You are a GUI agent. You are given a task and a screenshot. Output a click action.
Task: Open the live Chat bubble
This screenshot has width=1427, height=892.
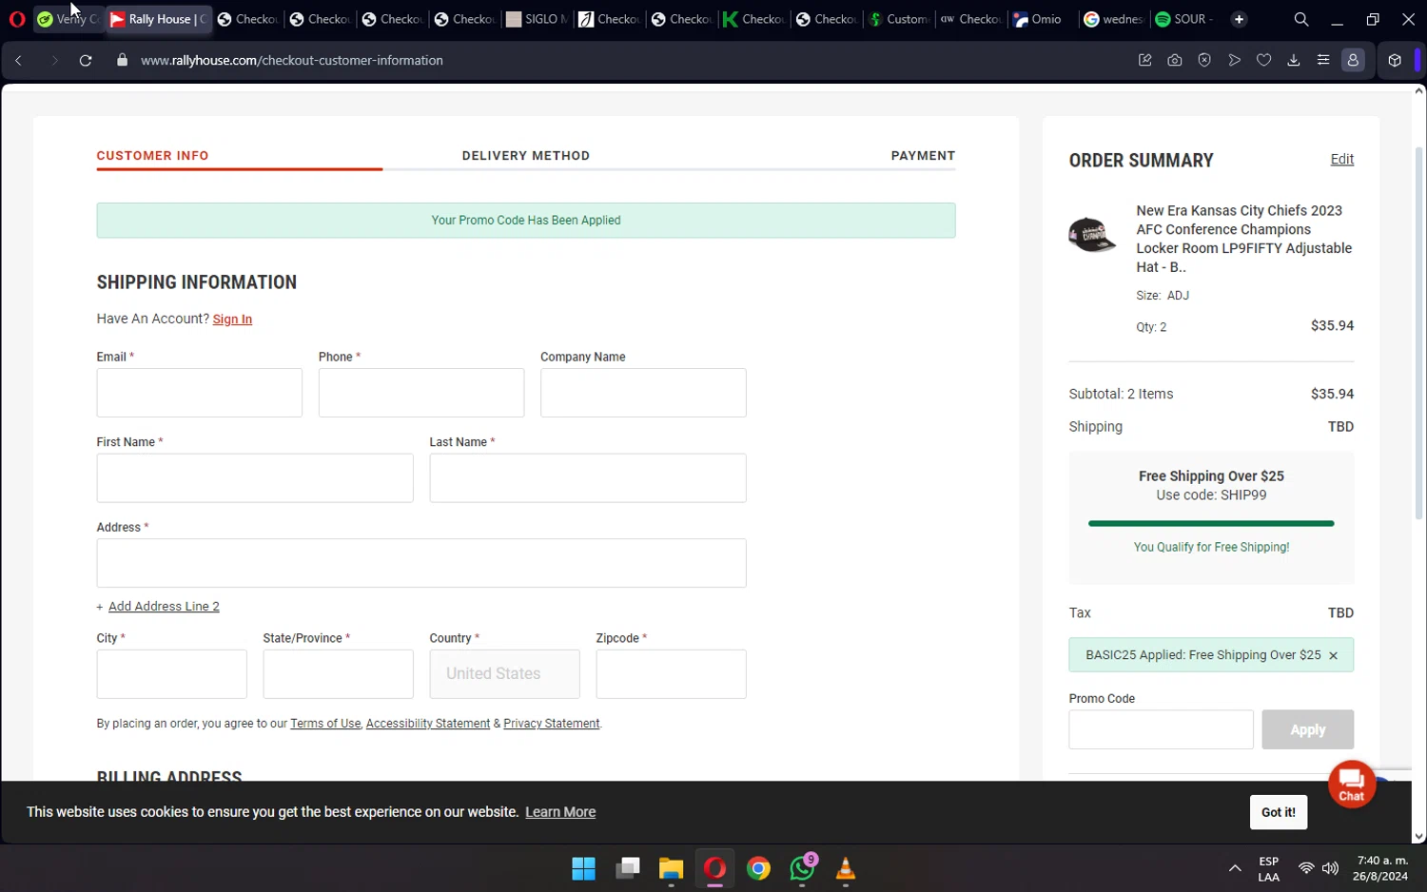click(x=1352, y=784)
